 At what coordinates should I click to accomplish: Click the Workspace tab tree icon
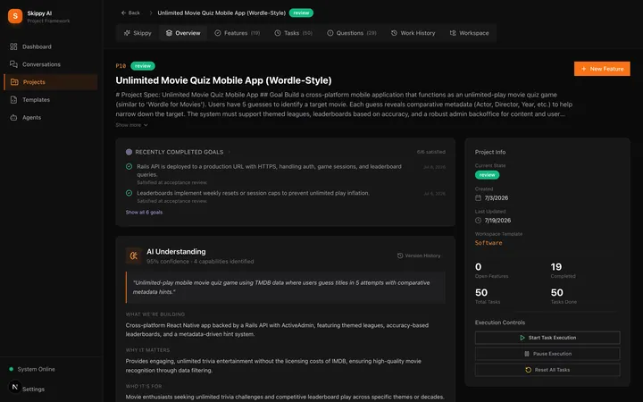click(x=453, y=33)
